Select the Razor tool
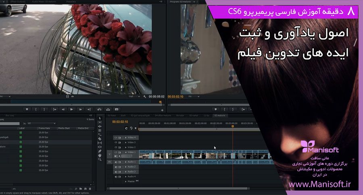 coord(100,139)
